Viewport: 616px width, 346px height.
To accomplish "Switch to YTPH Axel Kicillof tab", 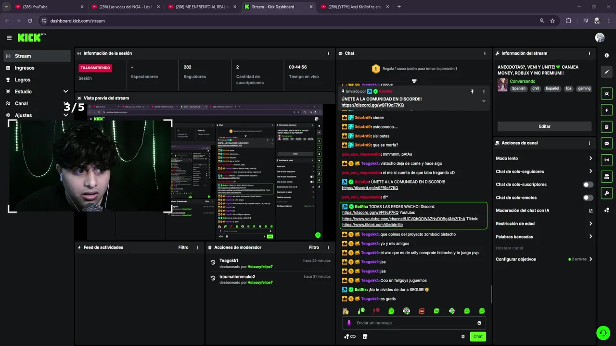I will [x=355, y=7].
